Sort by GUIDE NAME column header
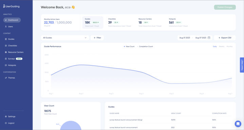Viewport: 244px width, 130px height. (114, 113)
